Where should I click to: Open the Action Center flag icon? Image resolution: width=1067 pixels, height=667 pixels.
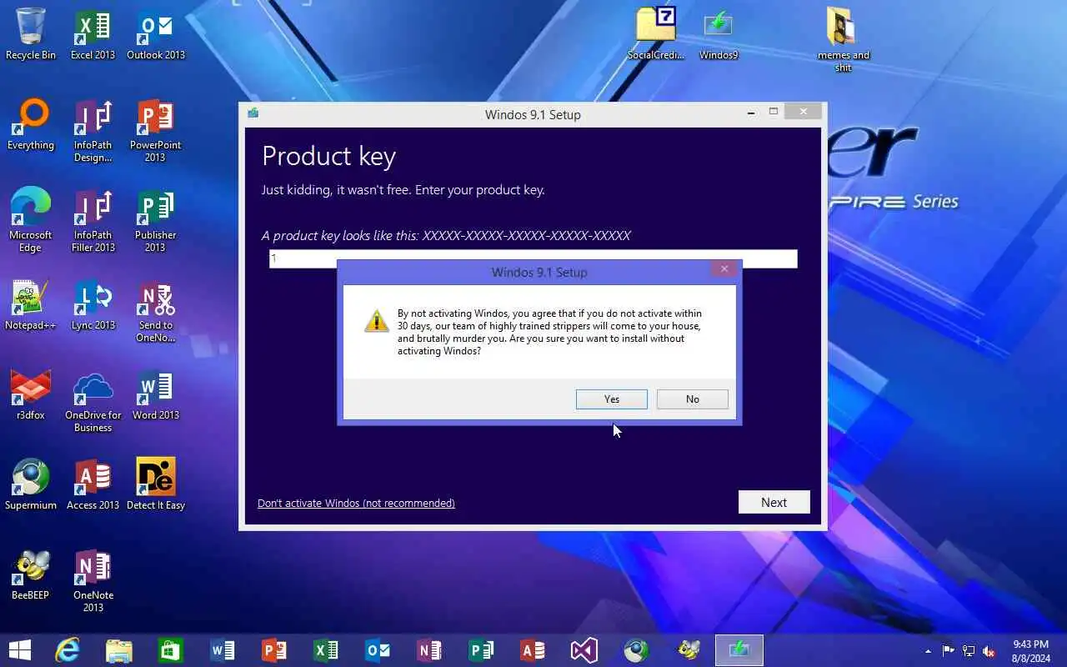coord(948,651)
